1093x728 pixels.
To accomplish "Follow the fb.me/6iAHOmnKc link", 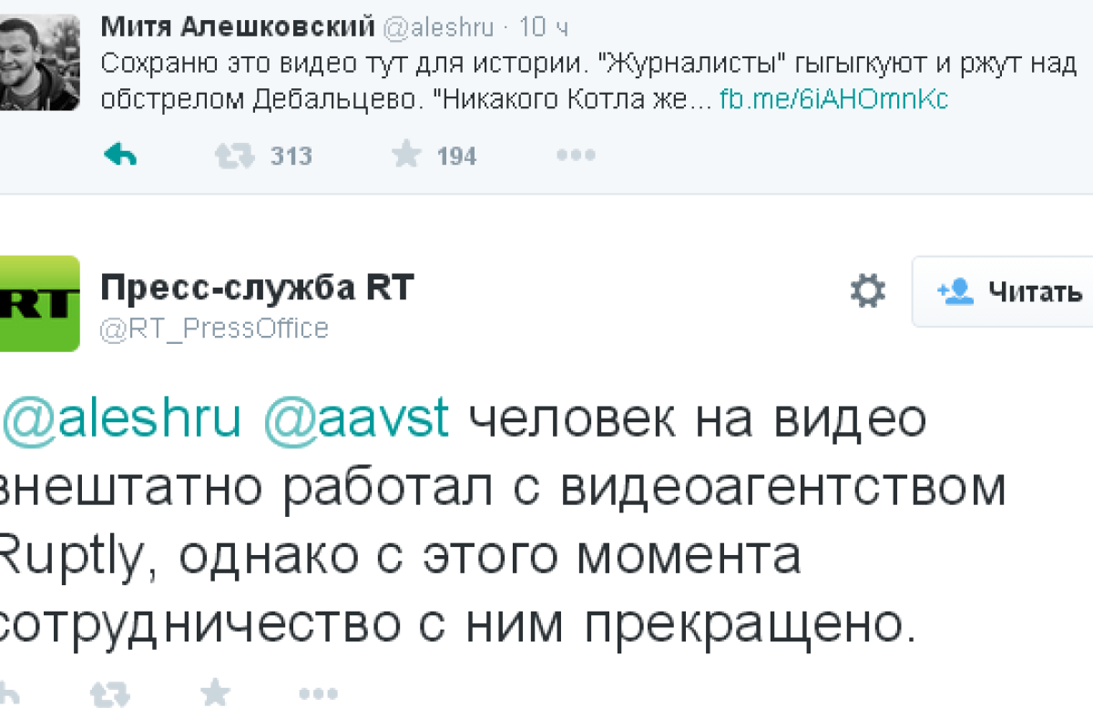I will coord(833,99).
